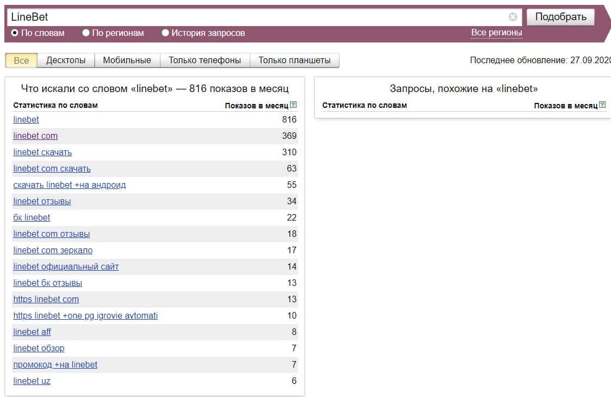Switch to the 'Мобильные' tab
The image size is (611, 397).
tap(127, 60)
